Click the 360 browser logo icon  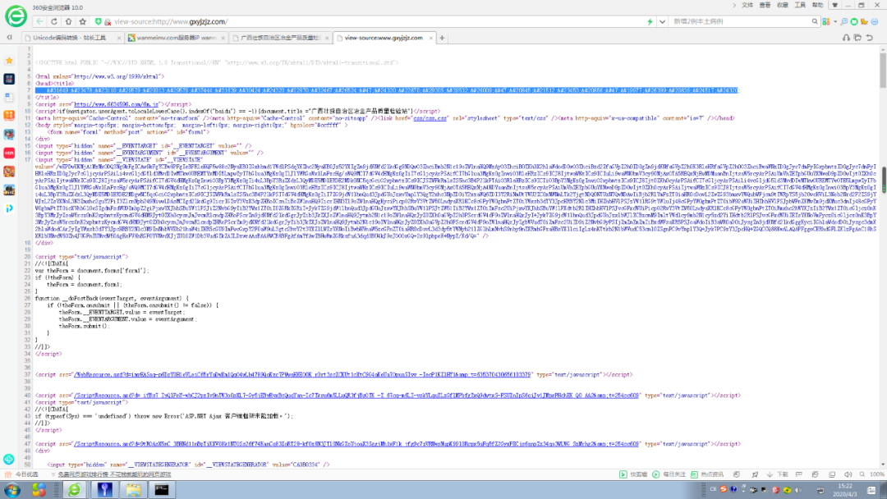coord(16,16)
